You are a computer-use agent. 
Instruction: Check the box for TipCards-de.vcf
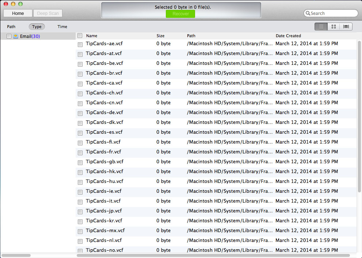[x=80, y=113]
